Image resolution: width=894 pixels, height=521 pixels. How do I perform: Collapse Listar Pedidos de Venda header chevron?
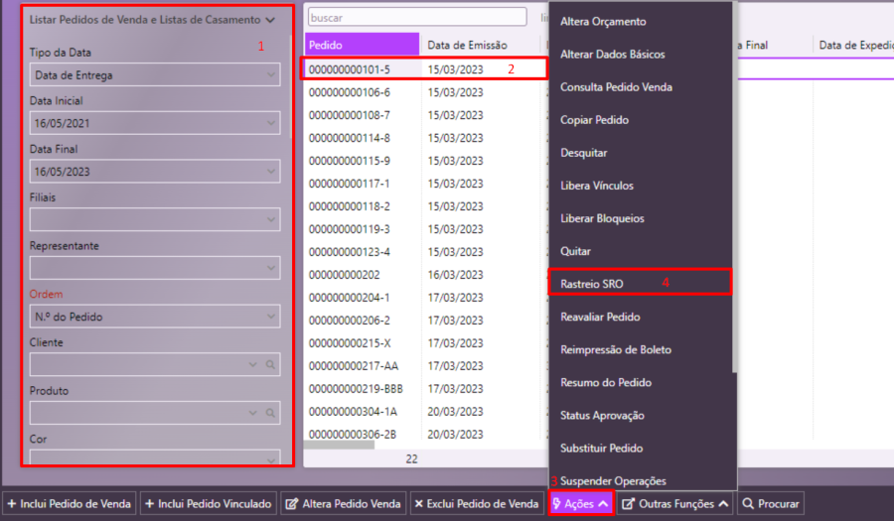click(x=270, y=20)
